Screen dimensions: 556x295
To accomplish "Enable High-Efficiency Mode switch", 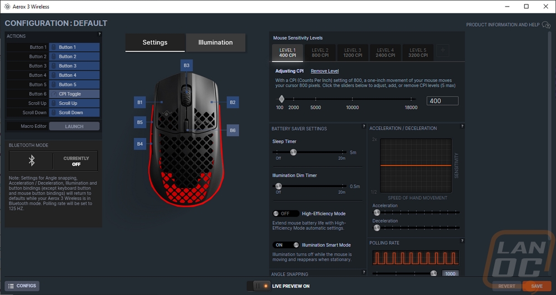I will (285, 214).
